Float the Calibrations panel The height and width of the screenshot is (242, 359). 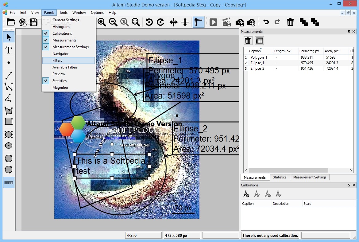point(349,185)
